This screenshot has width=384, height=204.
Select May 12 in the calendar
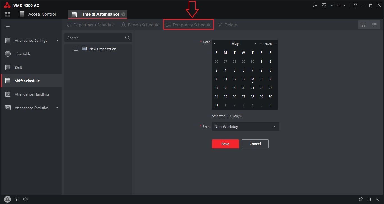click(x=234, y=79)
